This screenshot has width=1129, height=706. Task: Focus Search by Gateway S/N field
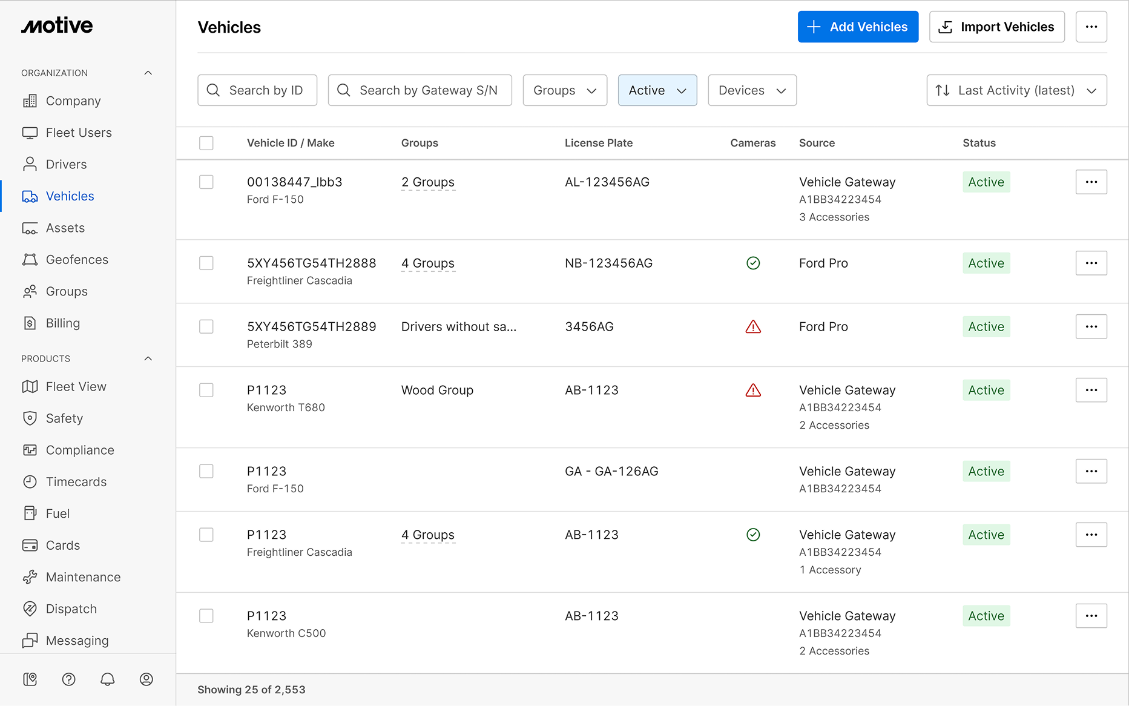click(420, 90)
